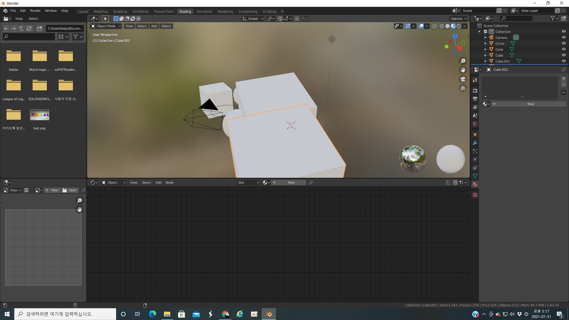Click the zoom viewport magnifier icon

pos(463,61)
